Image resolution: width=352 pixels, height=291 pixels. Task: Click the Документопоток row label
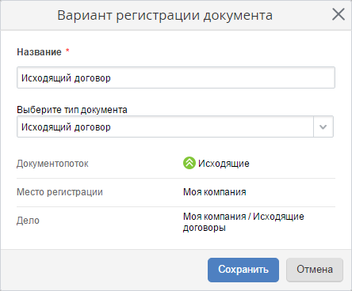52,164
